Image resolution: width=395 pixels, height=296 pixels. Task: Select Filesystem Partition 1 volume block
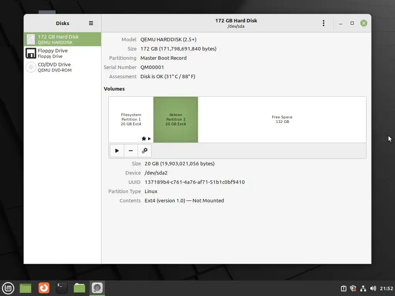point(131,119)
